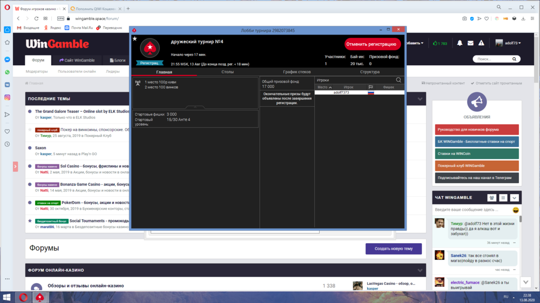Sort players by the flag column
This screenshot has height=303, width=540.
coord(371,87)
